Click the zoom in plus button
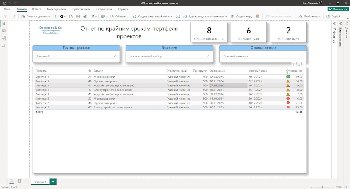Screen dimensions: 350x189 pos(333,187)
